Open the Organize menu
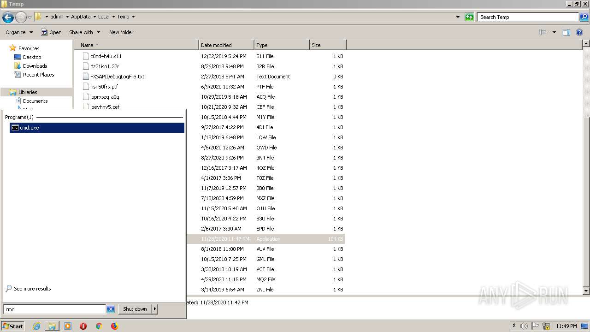This screenshot has width=590, height=332. coord(19,32)
